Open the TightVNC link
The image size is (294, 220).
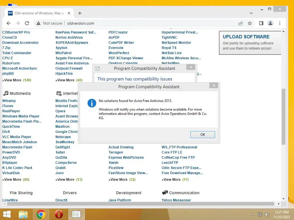(x=169, y=38)
